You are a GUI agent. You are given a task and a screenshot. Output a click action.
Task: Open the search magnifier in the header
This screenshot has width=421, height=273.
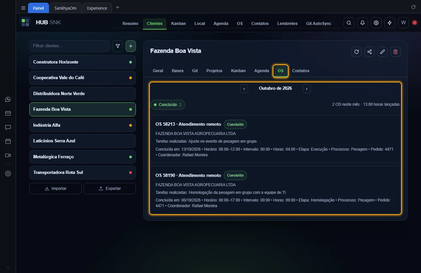pos(349,23)
